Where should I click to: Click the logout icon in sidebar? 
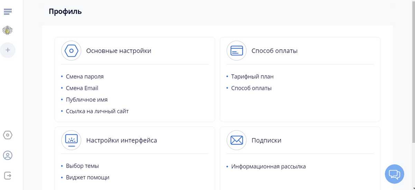coord(8,175)
